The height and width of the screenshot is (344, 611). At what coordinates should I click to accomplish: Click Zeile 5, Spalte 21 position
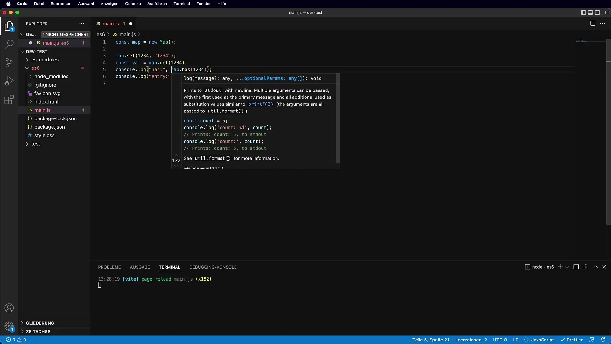[431, 340]
